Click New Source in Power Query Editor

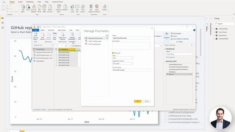coord(43,36)
